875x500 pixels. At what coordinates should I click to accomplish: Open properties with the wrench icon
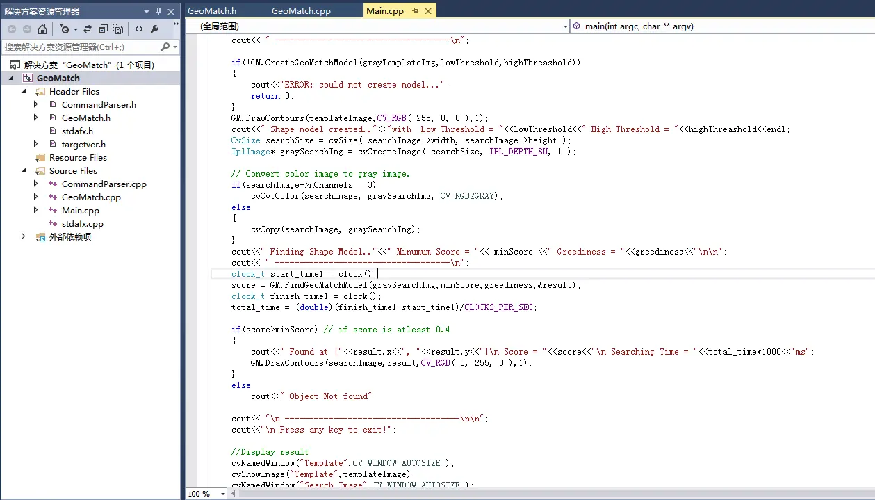pos(154,29)
